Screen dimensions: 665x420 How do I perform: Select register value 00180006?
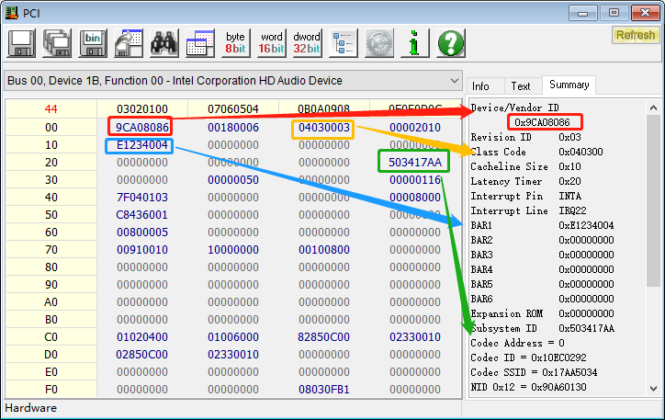(233, 127)
